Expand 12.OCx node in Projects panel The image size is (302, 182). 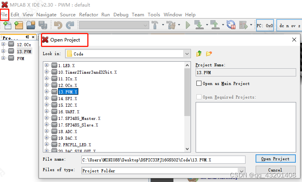[x=3, y=44]
